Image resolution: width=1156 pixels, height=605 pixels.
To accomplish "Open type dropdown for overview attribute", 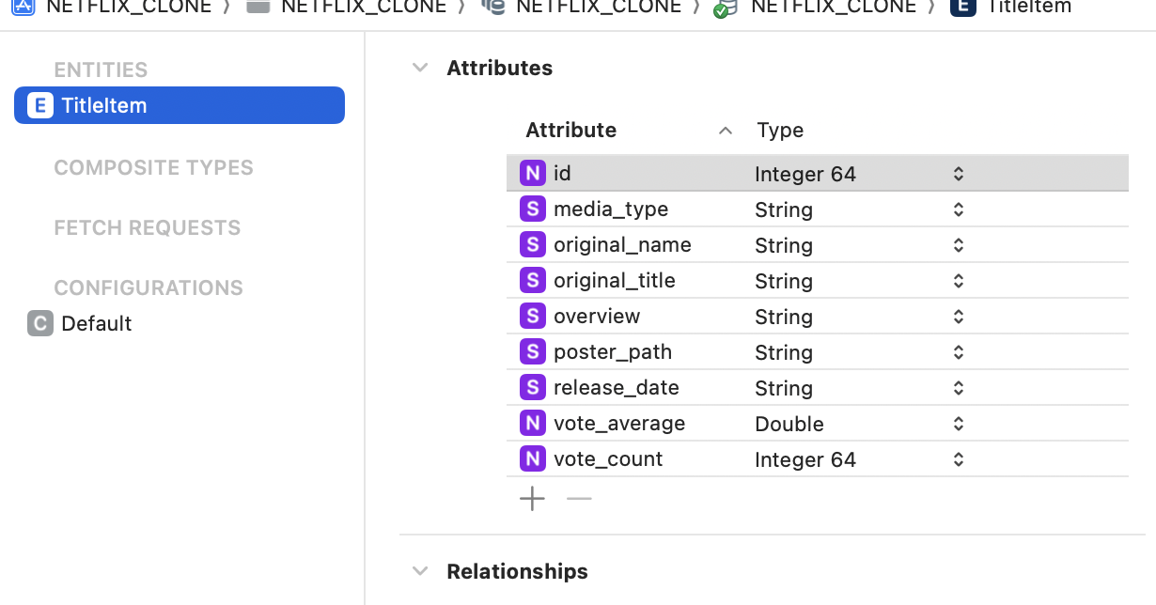I will [x=958, y=317].
